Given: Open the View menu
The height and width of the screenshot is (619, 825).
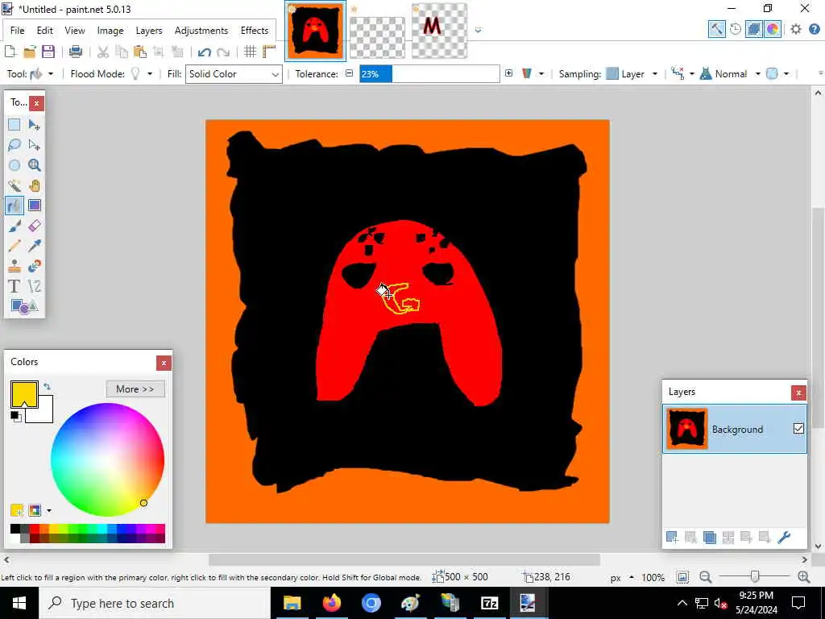Looking at the screenshot, I should click(x=75, y=31).
